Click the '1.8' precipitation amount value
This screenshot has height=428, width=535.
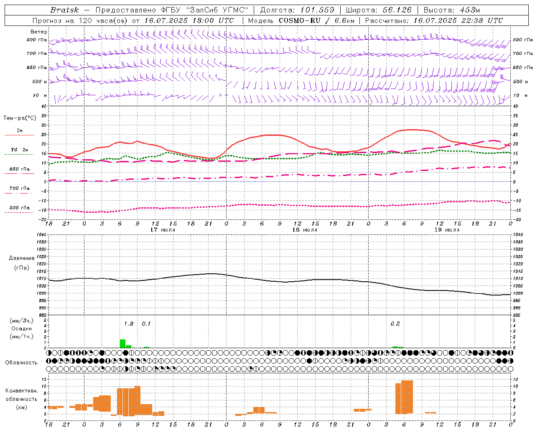pyautogui.click(x=129, y=324)
